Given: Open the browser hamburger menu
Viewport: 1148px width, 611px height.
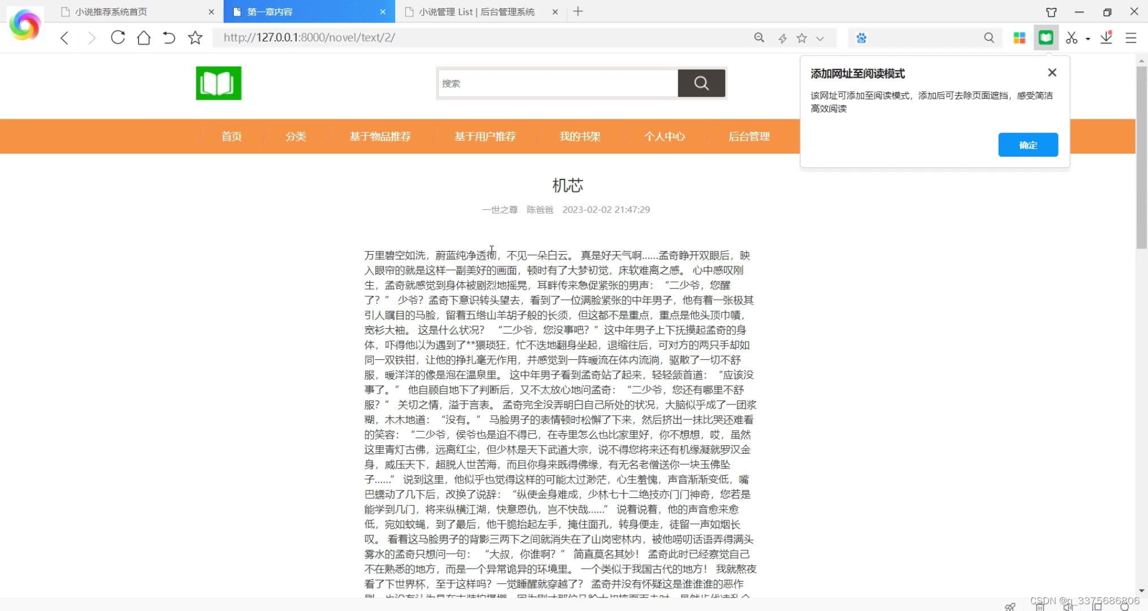Looking at the screenshot, I should (1131, 38).
